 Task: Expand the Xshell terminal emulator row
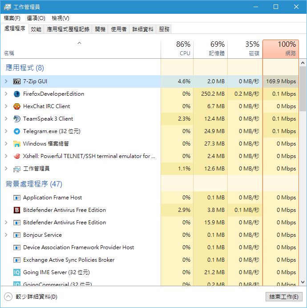tap(6, 156)
